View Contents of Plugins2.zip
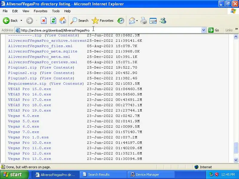Viewport: 239px width, 179px height. click(x=57, y=73)
